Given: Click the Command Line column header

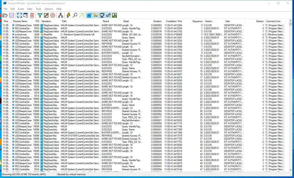Looking at the screenshot, I should 275,21.
